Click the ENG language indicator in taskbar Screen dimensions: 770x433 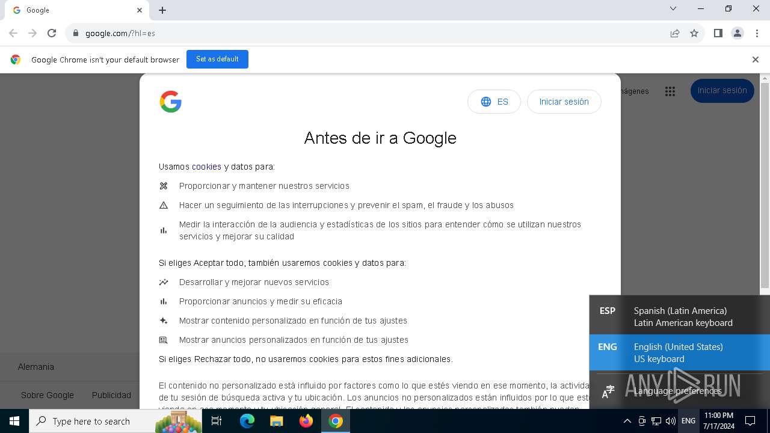688,421
